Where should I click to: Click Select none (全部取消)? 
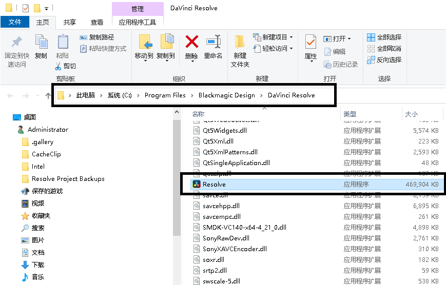point(384,49)
